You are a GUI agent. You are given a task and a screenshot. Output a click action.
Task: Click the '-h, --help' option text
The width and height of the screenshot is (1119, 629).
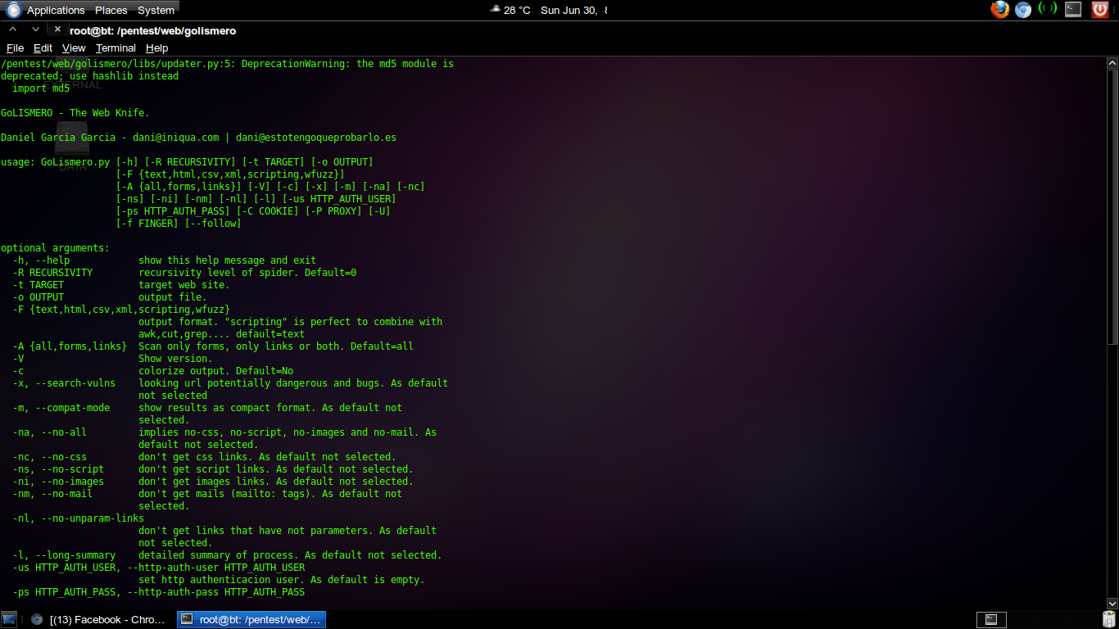tap(41, 260)
